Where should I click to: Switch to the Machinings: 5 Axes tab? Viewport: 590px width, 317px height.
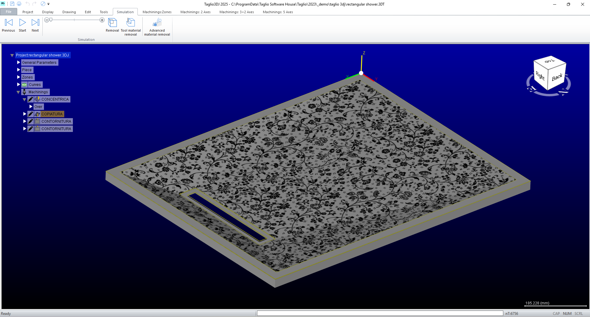click(278, 12)
